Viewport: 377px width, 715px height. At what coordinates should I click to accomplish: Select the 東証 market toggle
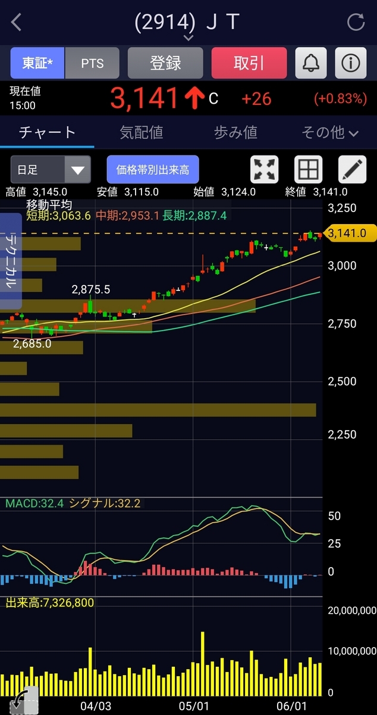pos(37,63)
